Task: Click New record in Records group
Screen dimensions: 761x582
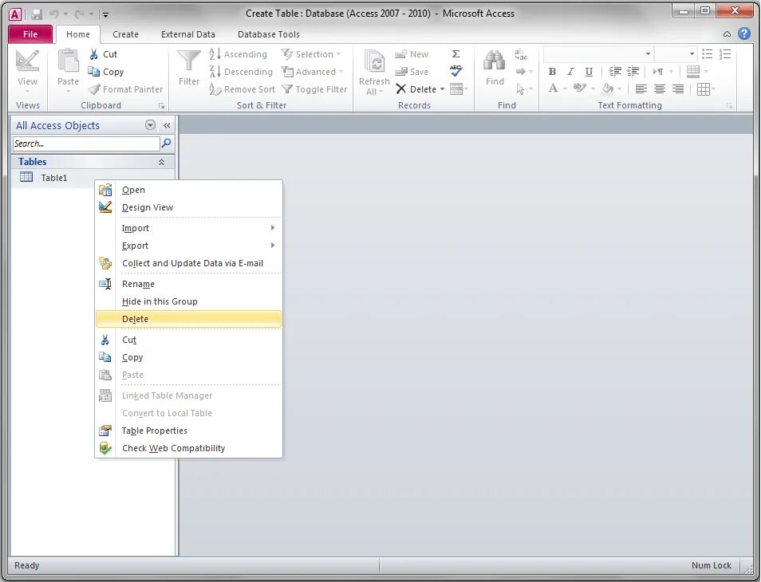Action: point(412,54)
